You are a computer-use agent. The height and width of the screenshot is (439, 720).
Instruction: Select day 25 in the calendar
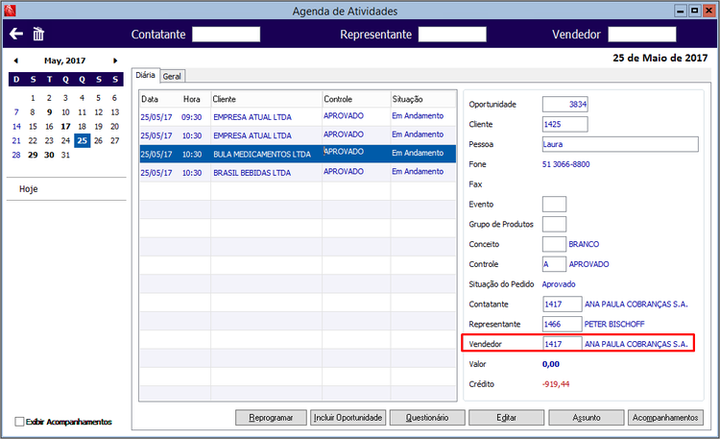83,140
